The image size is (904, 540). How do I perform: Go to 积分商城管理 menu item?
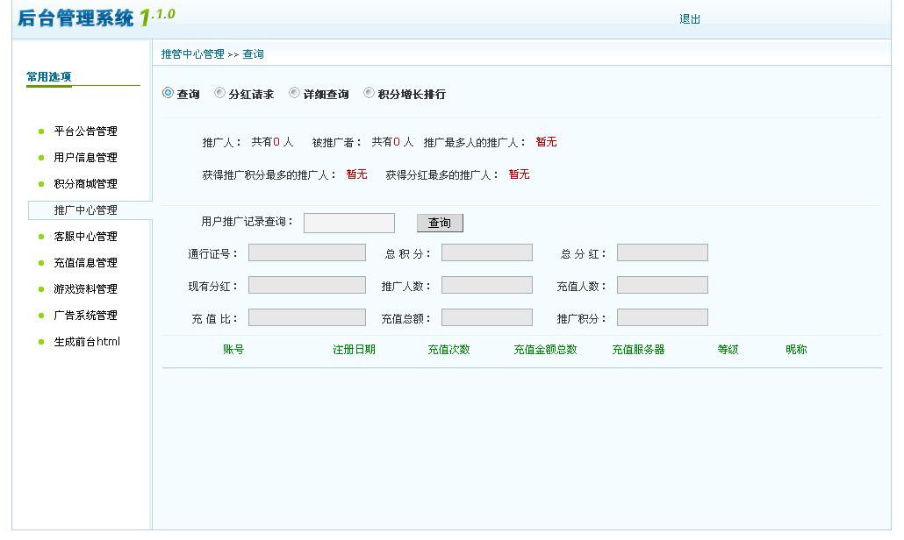click(85, 184)
